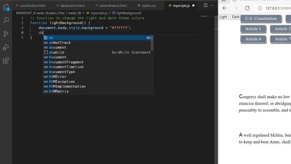Click the "#ffffff" string on line 3
The image size is (291, 164).
click(x=120, y=28)
